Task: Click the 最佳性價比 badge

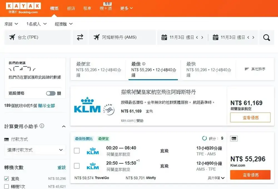Action: pos(84,139)
